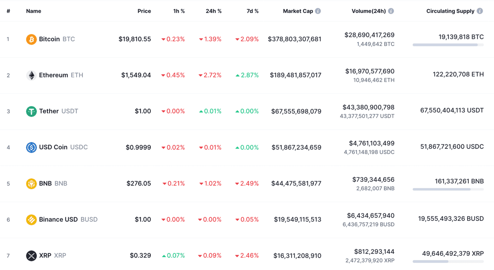
Task: Click the BNB logo icon
Action: coord(31,184)
